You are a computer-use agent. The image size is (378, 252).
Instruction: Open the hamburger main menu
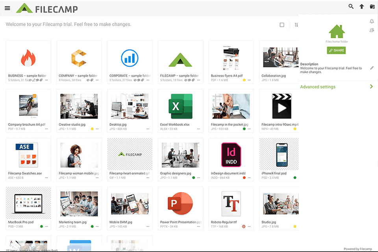7,8
